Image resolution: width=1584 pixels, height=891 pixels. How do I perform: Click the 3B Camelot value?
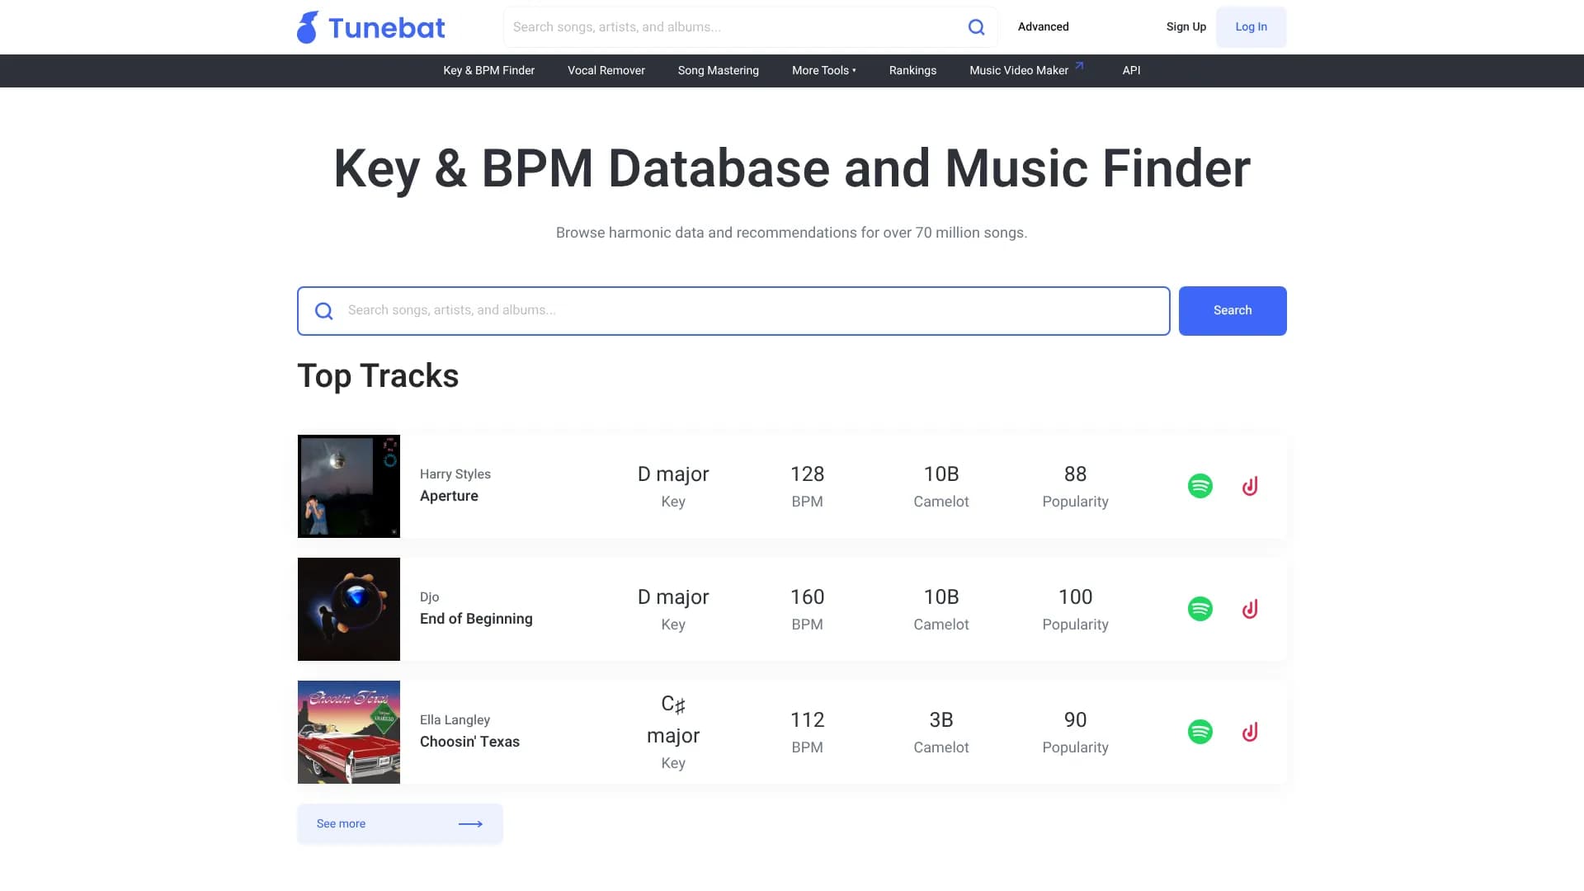(x=941, y=720)
